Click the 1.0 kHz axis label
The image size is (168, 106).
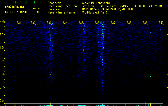click(2, 48)
